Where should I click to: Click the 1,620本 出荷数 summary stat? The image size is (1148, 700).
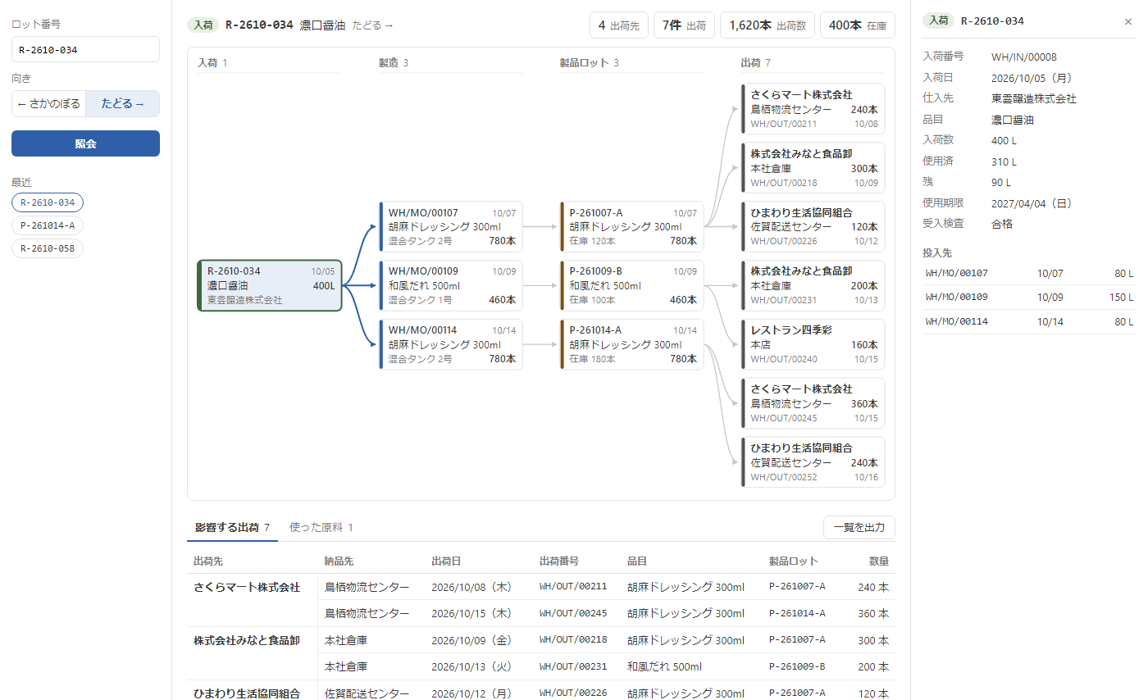pyautogui.click(x=768, y=25)
